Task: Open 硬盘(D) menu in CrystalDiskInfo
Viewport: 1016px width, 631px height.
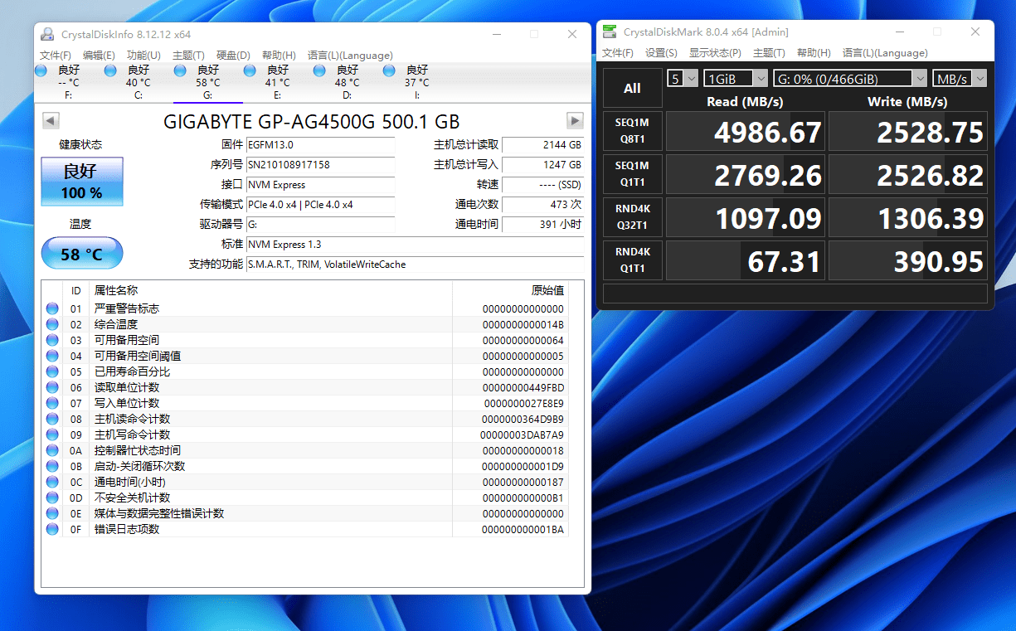Action: (x=233, y=56)
